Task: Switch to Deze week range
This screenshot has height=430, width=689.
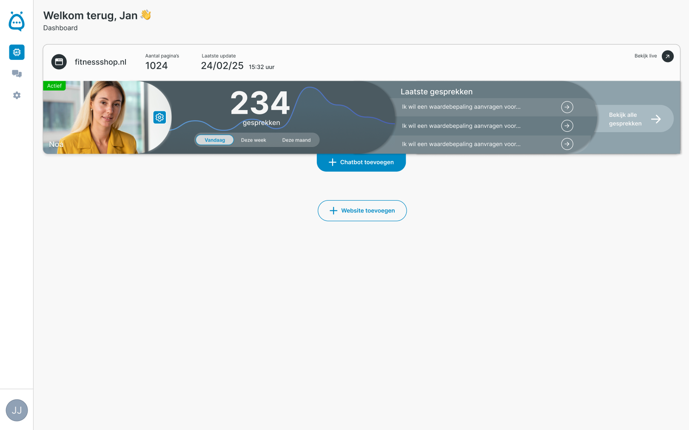Action: click(253, 140)
